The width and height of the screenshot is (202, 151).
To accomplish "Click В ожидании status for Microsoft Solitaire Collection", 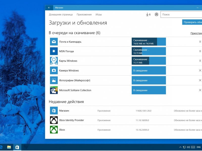I will pyautogui.click(x=149, y=90).
